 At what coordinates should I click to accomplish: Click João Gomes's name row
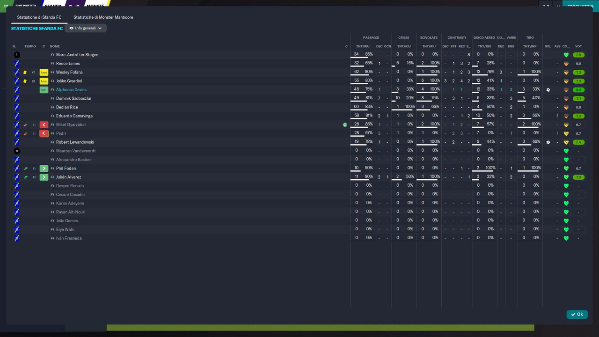coord(67,221)
